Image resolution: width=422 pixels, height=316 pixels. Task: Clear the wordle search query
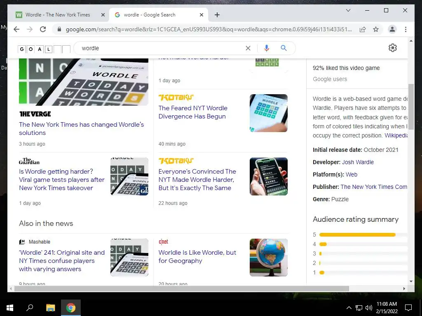248,48
